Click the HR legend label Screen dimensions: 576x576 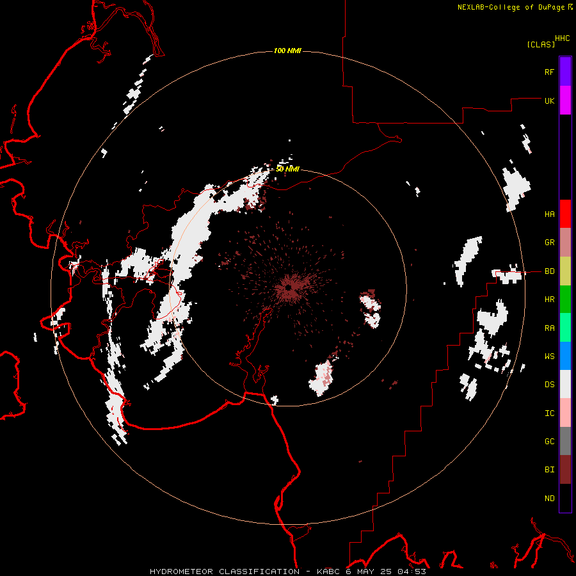(549, 300)
